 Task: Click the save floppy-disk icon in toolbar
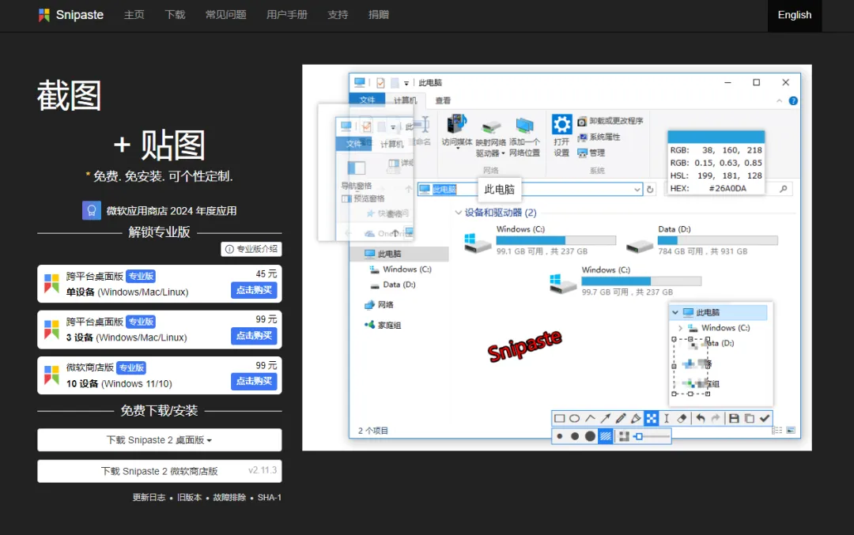(x=734, y=419)
